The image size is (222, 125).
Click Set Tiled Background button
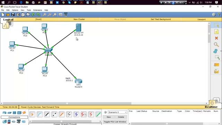tap(161, 19)
